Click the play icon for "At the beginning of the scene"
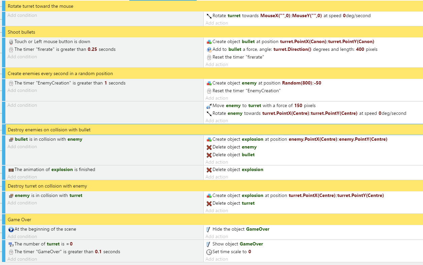The width and height of the screenshot is (423, 265). pos(11,229)
